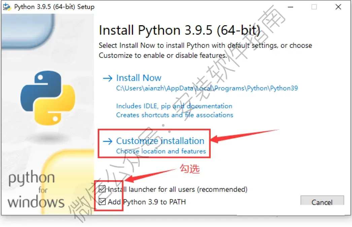Select Customize installation

coord(160,141)
